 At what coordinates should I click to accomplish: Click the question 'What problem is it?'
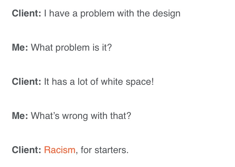pos(71,48)
